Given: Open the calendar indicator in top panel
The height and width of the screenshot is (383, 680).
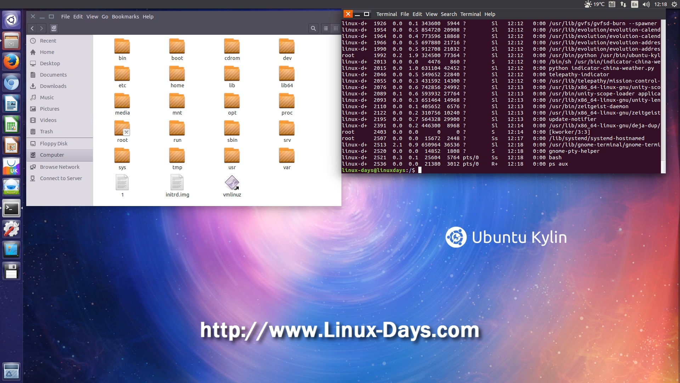Looking at the screenshot, I should (612, 4).
